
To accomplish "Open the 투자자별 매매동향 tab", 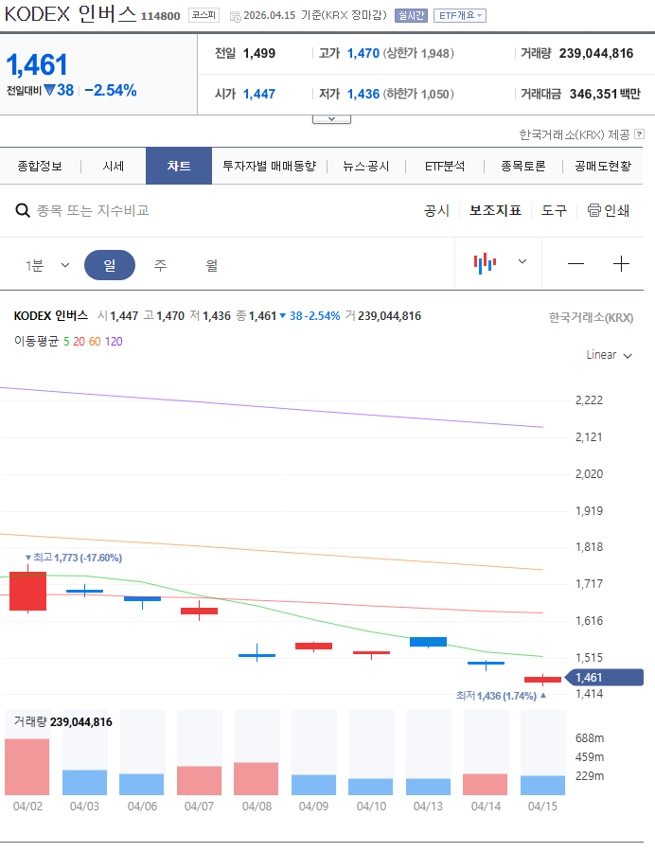I will [x=270, y=167].
